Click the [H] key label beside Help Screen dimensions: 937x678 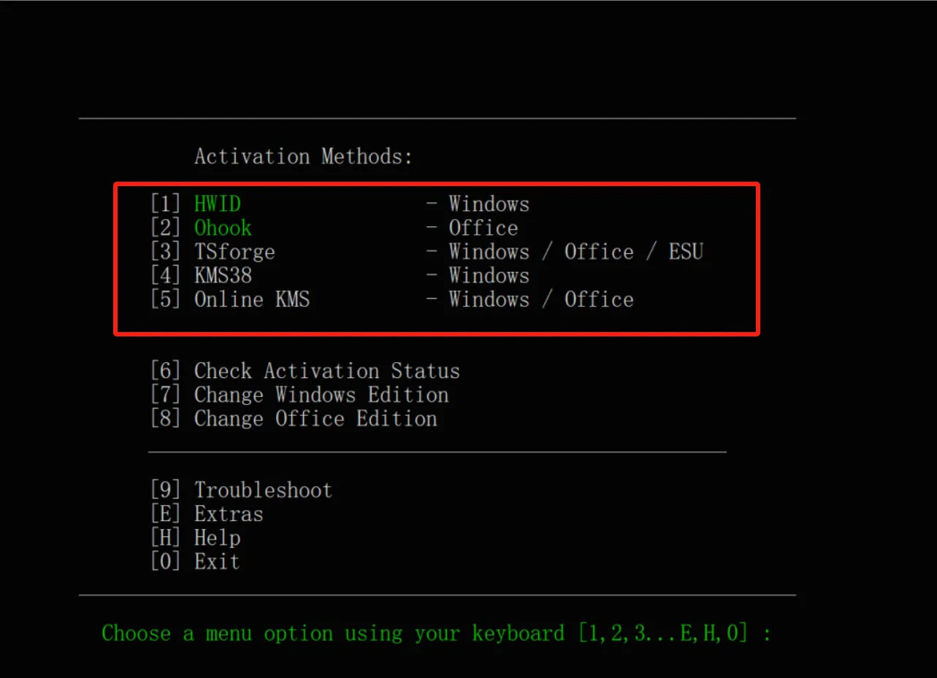pos(165,538)
